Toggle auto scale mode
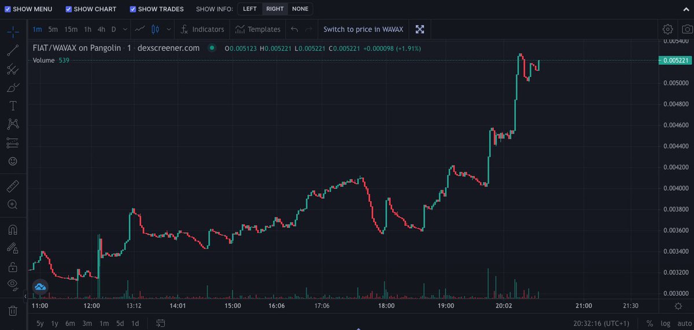 [x=684, y=323]
